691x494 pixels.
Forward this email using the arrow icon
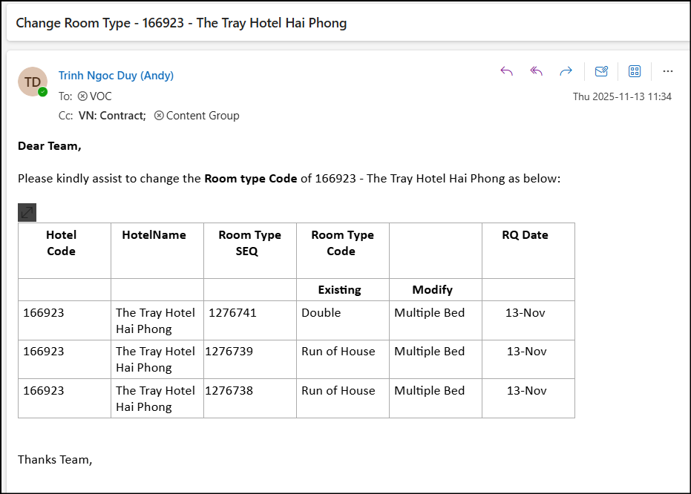point(566,71)
